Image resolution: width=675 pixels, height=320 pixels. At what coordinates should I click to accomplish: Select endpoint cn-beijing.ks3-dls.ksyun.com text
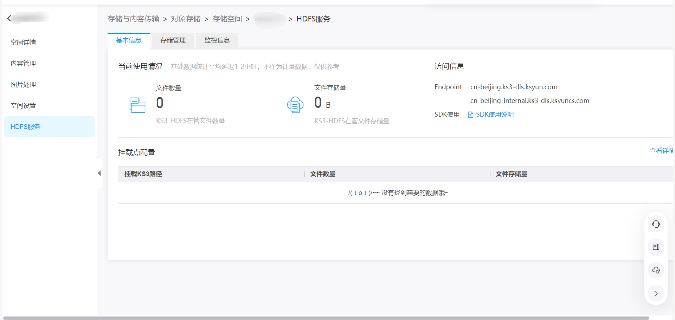point(514,87)
